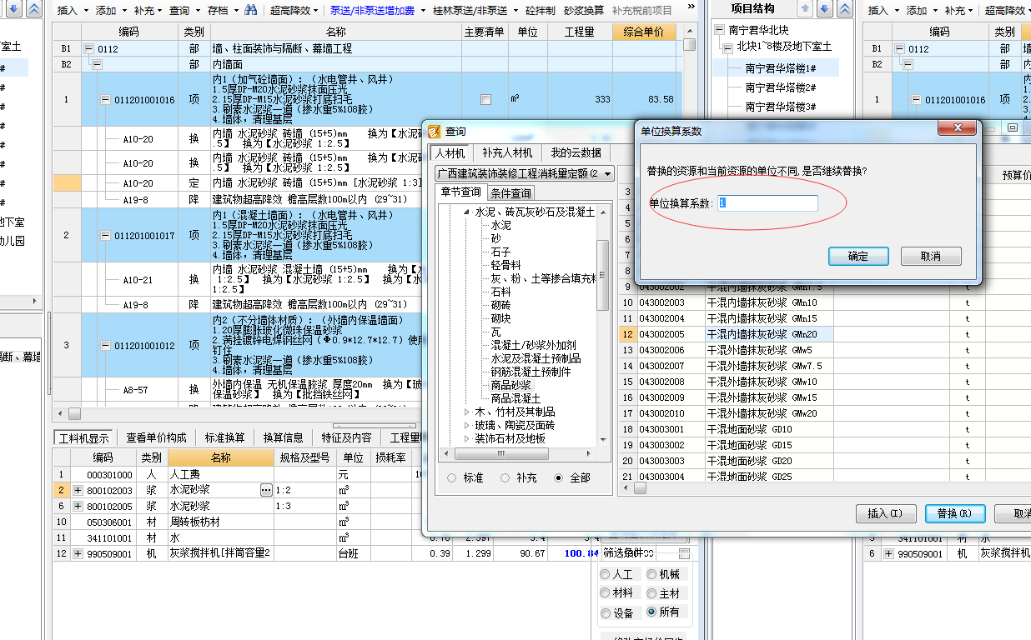Cancel the unit conversion dialog via 取消
The image size is (1031, 640).
click(931, 256)
